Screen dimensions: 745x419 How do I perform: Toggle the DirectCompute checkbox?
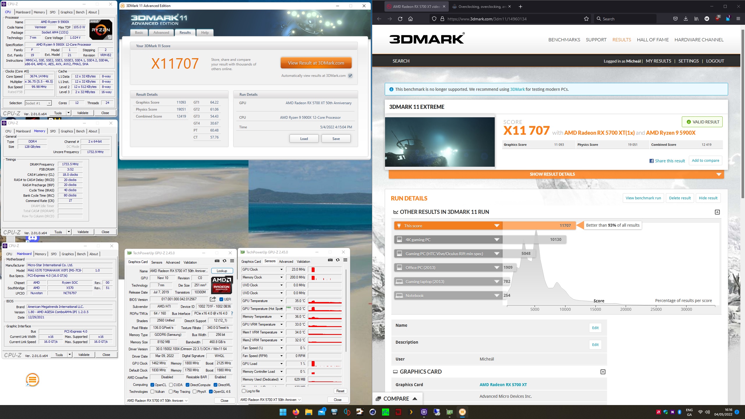pyautogui.click(x=187, y=385)
